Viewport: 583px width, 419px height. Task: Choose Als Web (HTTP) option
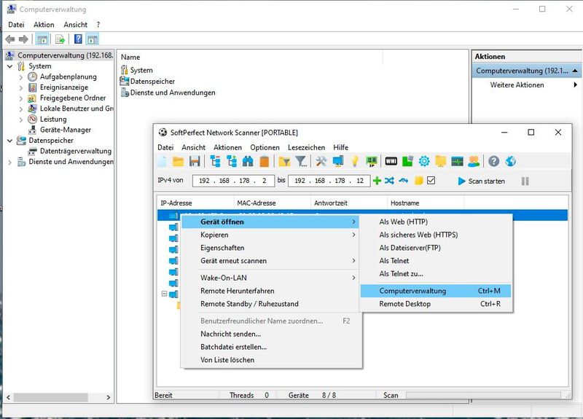436,222
